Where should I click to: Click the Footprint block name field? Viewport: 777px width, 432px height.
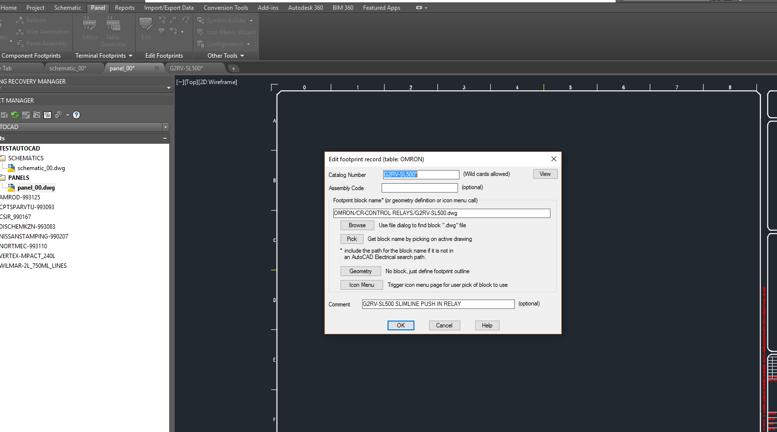tap(441, 213)
